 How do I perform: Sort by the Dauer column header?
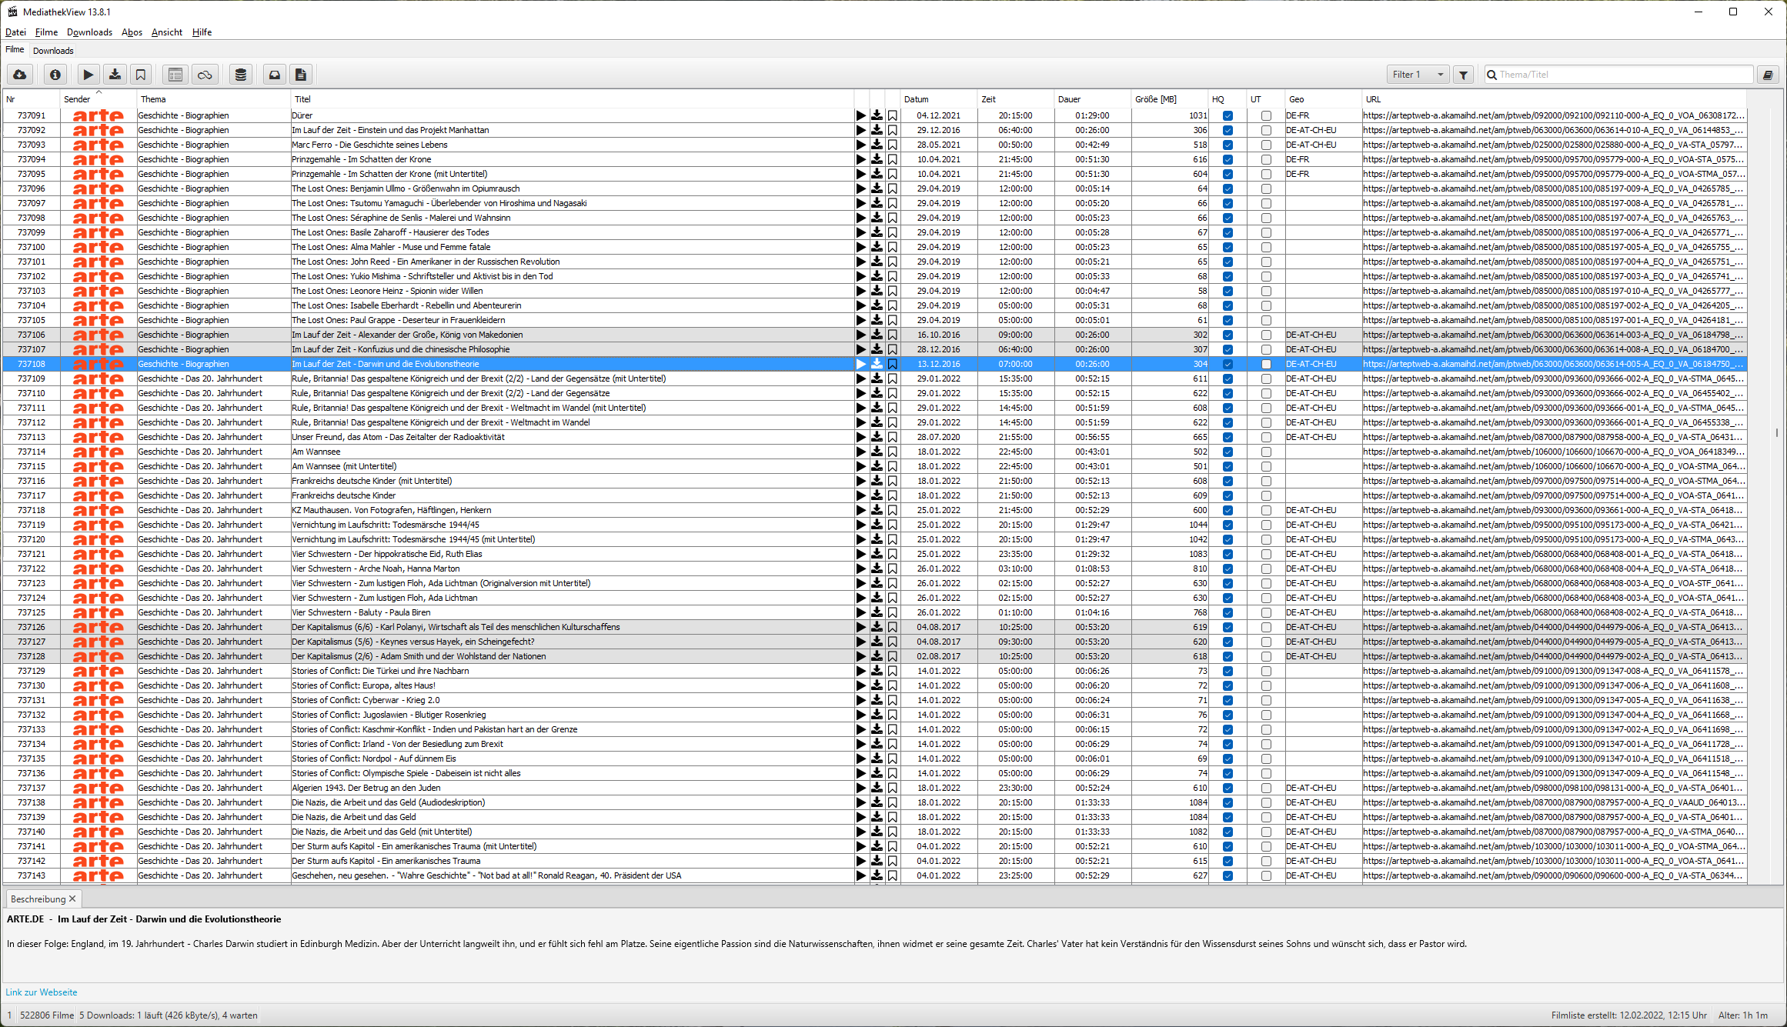[1093, 99]
